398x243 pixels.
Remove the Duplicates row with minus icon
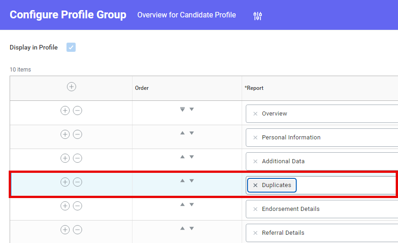77,182
